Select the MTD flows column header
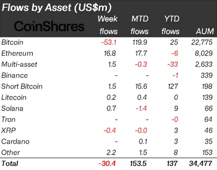Image resolution: width=217 pixels, height=170 pixels. pos(140,25)
